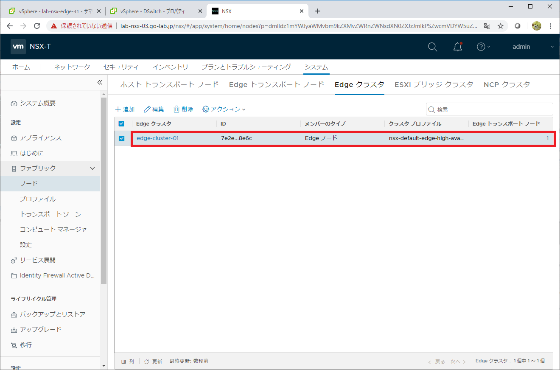Open the help question mark menu
The image size is (560, 370).
[x=483, y=47]
